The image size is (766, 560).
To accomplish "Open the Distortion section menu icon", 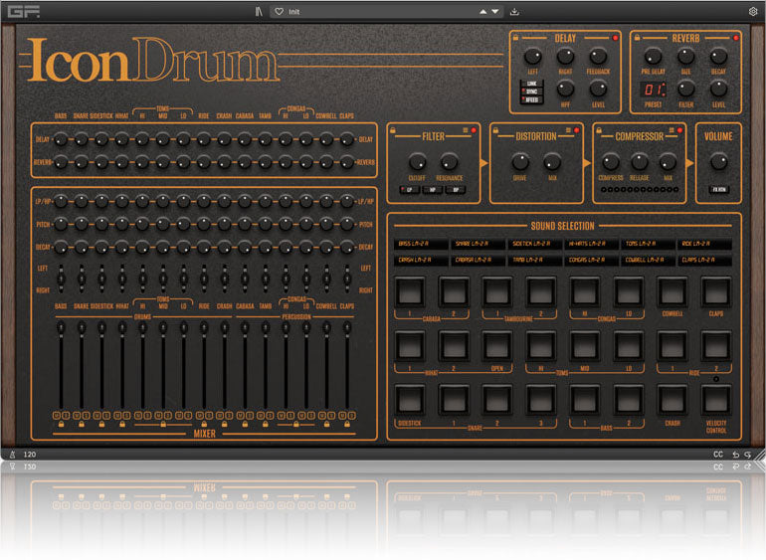I will (x=568, y=130).
